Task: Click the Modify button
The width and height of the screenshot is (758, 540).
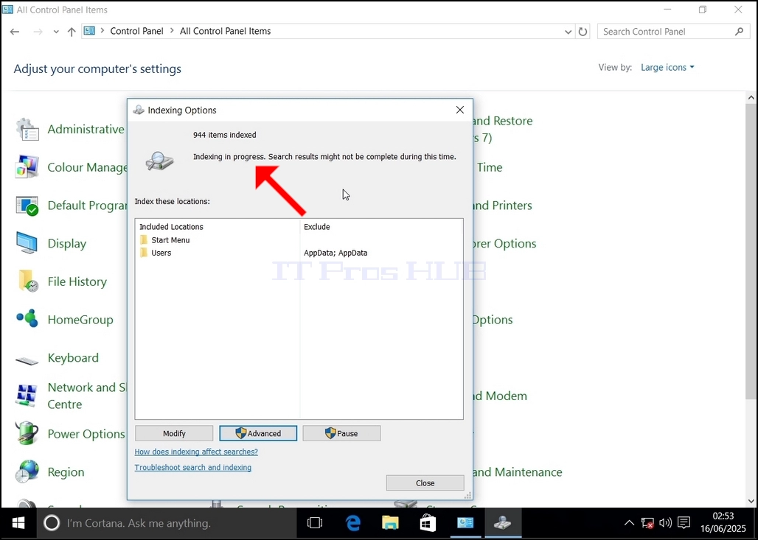Action: tap(174, 433)
